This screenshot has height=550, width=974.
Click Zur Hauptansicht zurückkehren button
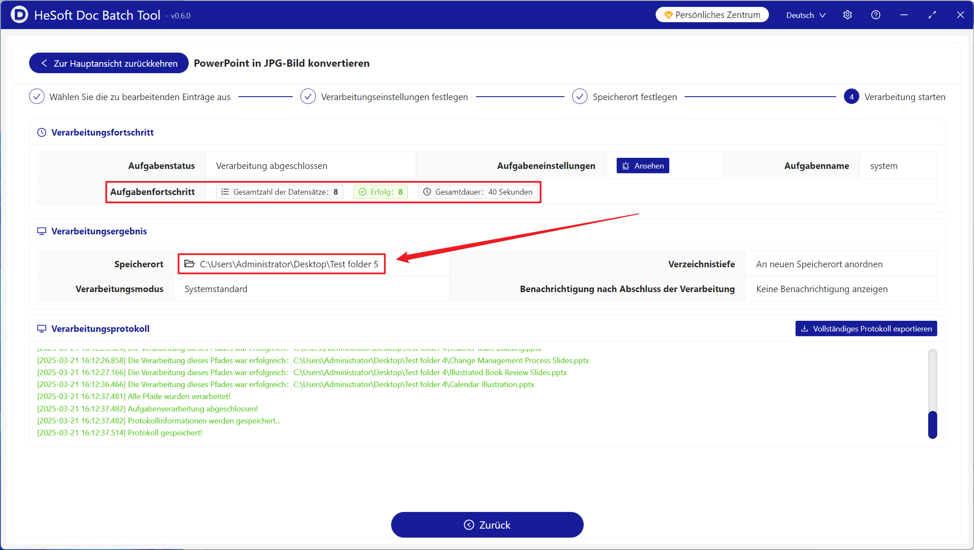click(109, 63)
